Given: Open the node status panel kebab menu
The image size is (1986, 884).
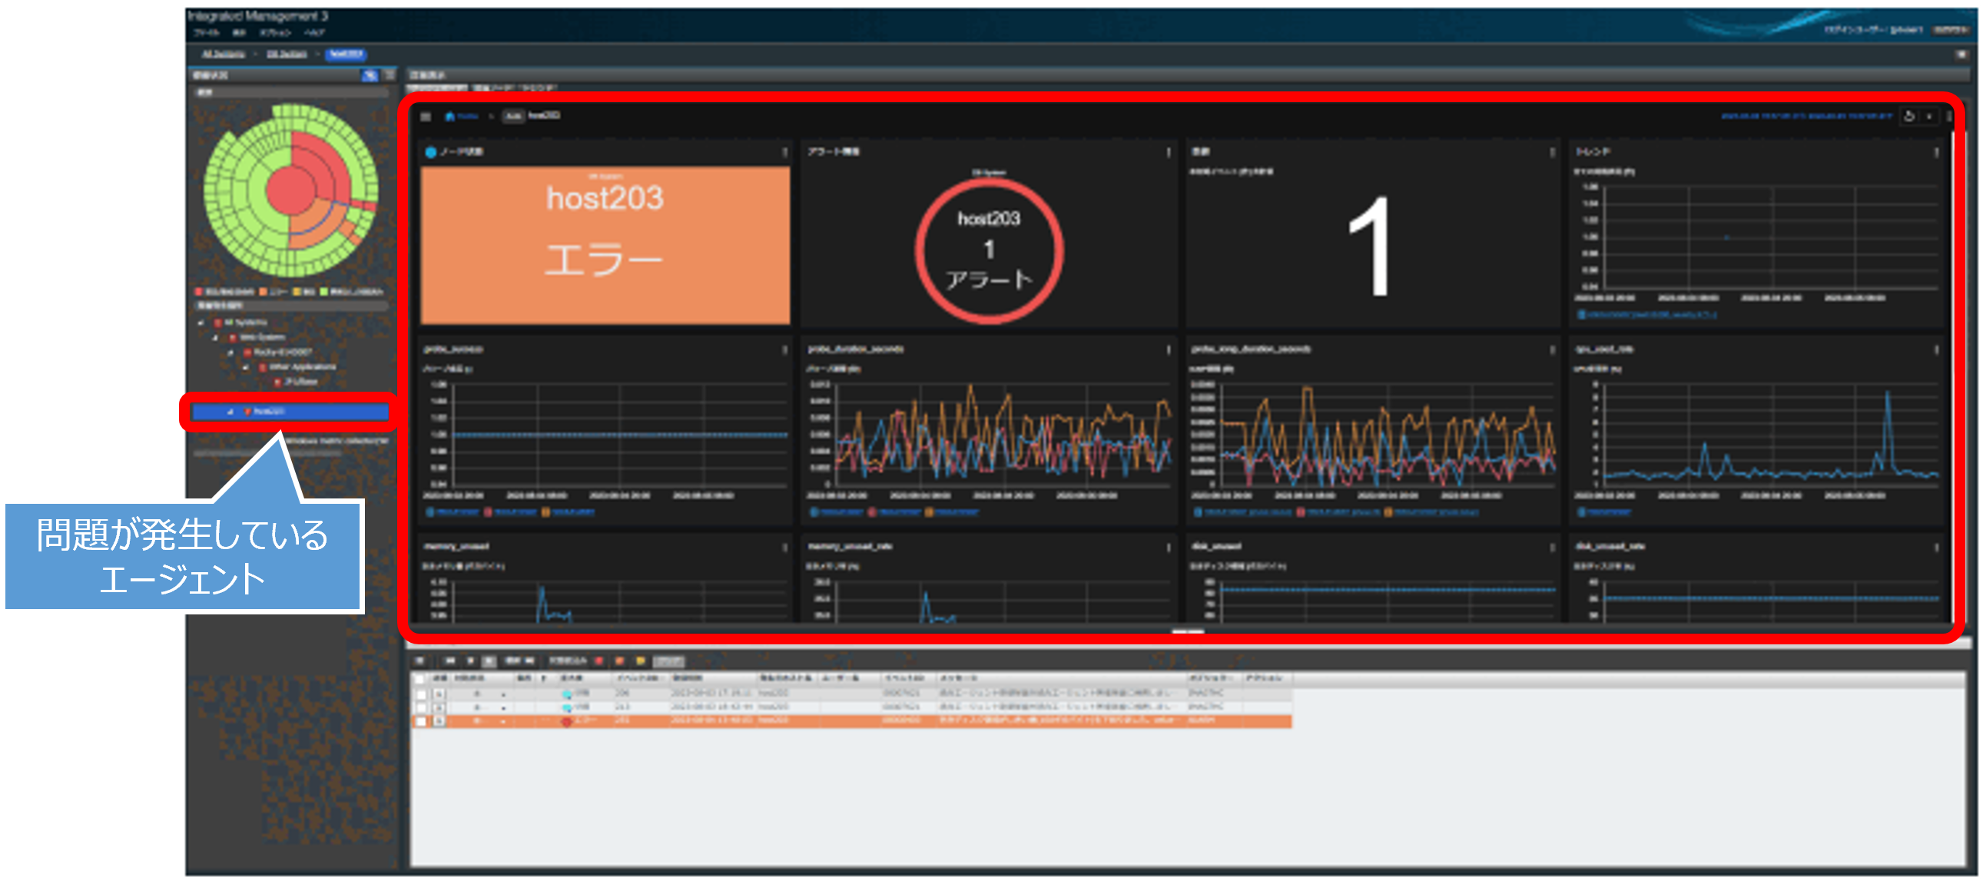Looking at the screenshot, I should (x=785, y=152).
